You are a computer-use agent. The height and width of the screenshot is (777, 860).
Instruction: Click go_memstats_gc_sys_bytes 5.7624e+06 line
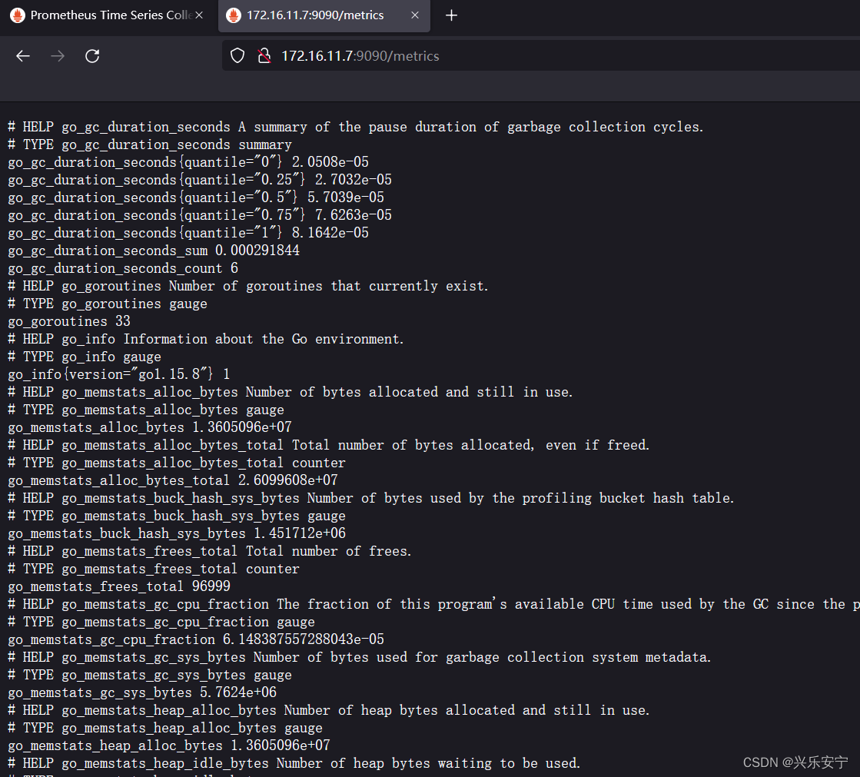point(142,692)
